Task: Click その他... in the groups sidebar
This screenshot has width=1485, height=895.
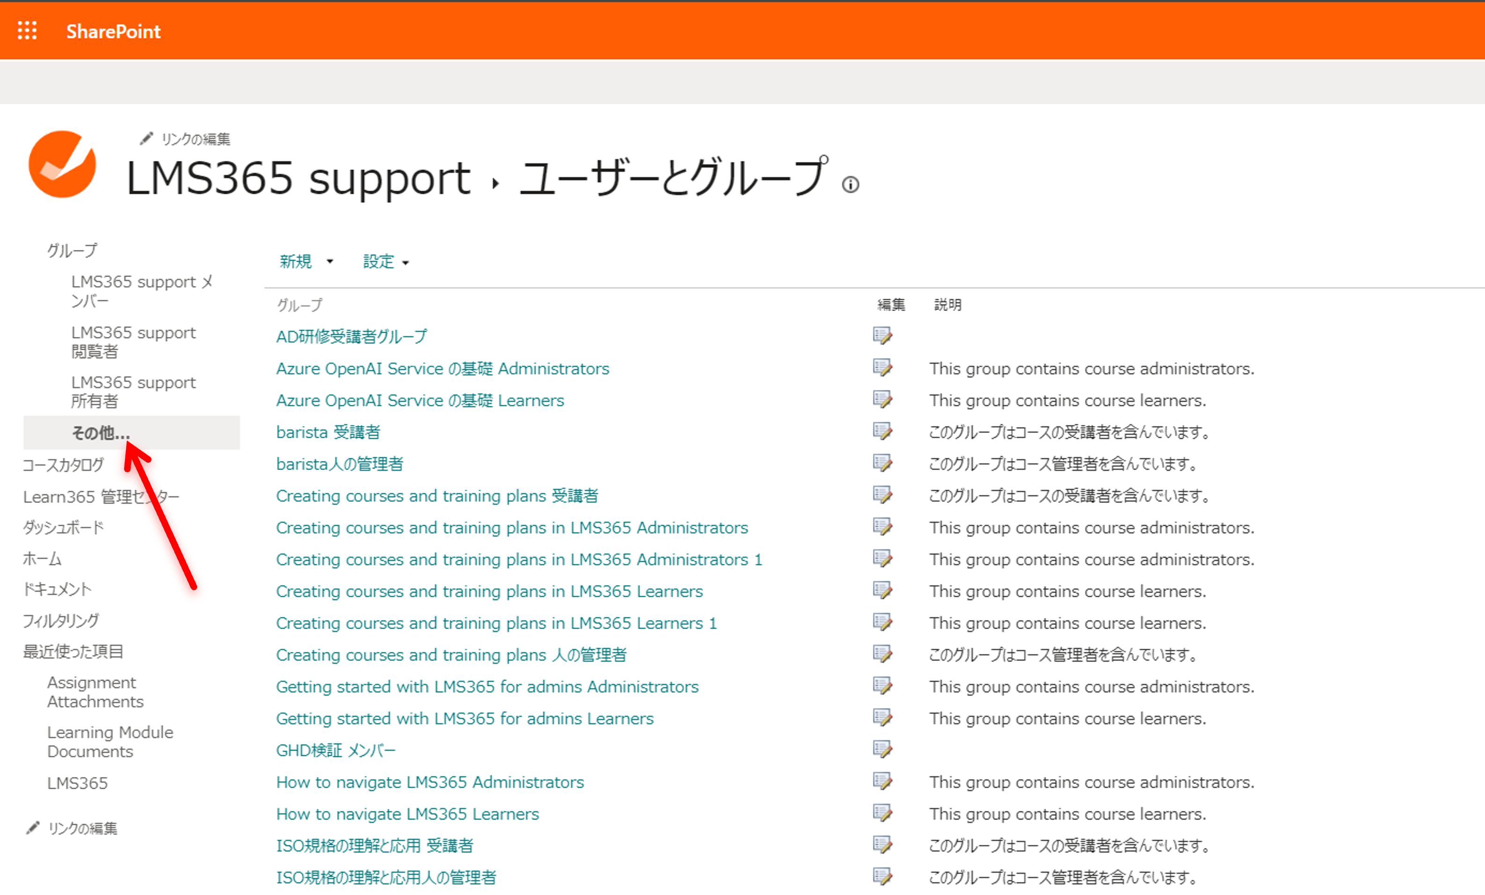Action: 101,433
